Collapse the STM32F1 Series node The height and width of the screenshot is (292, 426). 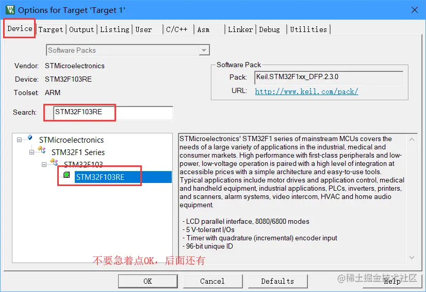32,152
